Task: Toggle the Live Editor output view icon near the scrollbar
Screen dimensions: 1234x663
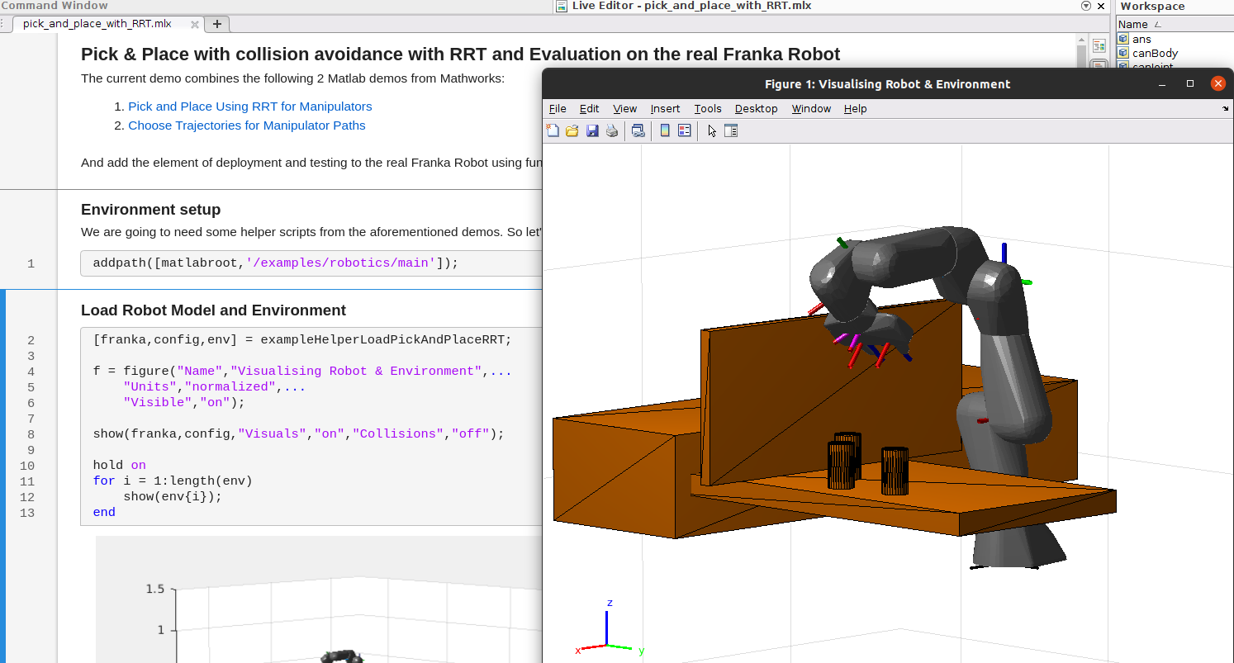Action: pyautogui.click(x=1099, y=45)
